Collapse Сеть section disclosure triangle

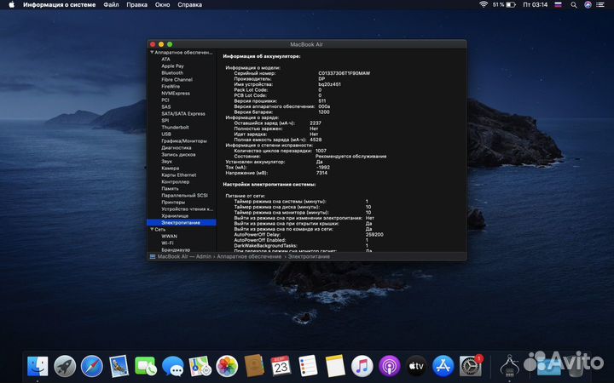tap(152, 230)
